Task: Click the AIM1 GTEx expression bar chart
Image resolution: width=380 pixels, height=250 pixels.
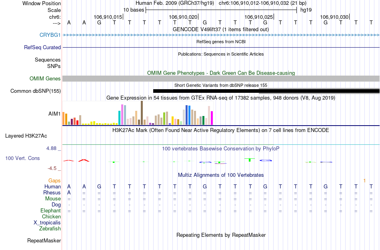Action: tap(138, 113)
